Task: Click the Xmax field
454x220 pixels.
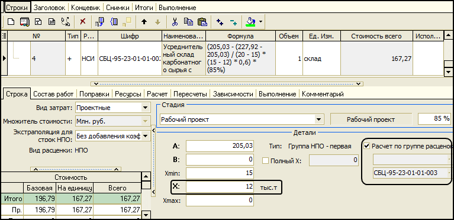Action: coord(220,200)
